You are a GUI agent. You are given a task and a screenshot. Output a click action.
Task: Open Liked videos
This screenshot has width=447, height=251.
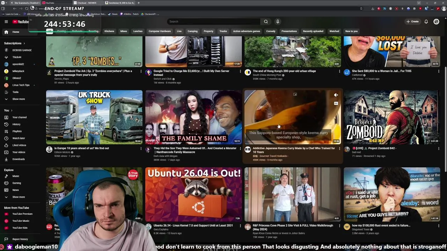(x=19, y=145)
